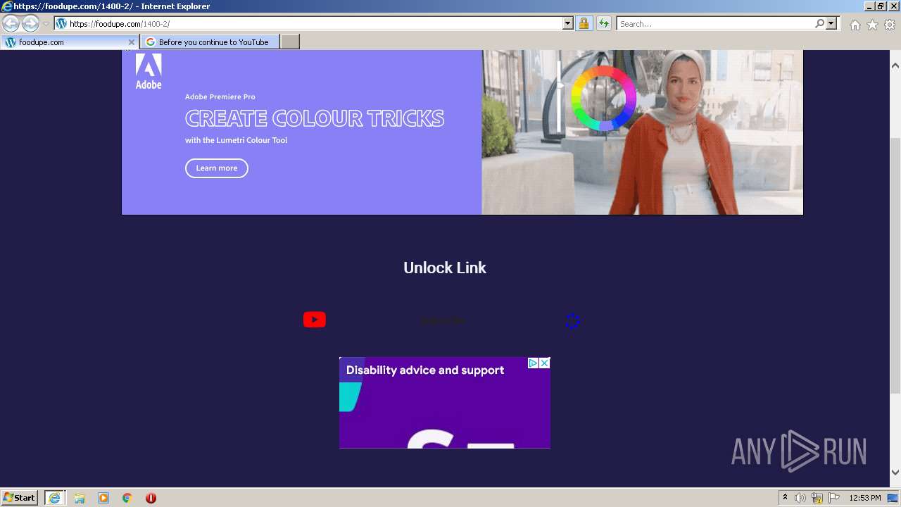Expand the address bar autocomplete dropdown arrow
901x507 pixels.
[x=568, y=24]
